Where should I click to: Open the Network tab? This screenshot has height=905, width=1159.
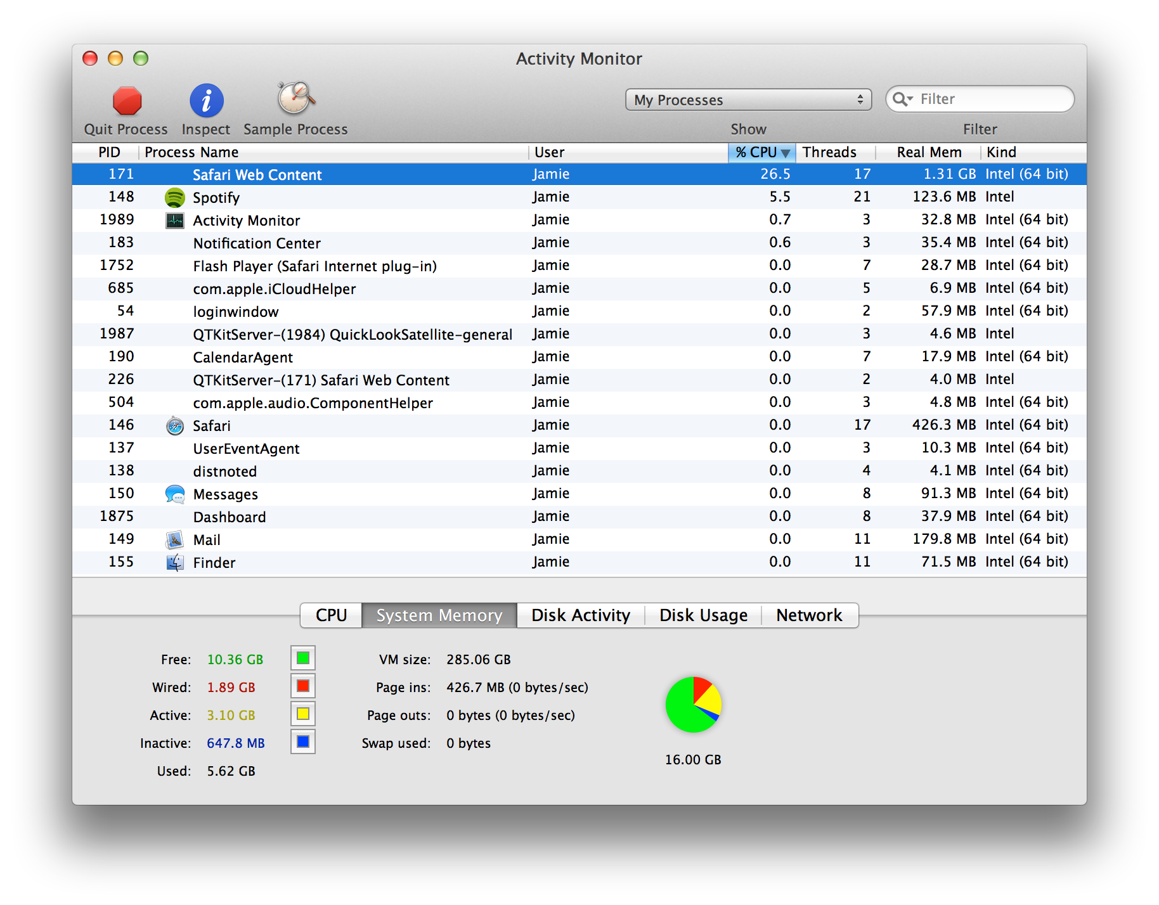(x=810, y=615)
